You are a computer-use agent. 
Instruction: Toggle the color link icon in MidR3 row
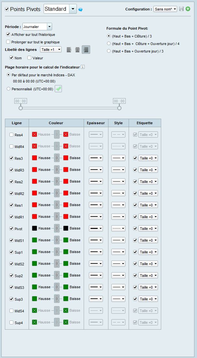click(x=57, y=170)
